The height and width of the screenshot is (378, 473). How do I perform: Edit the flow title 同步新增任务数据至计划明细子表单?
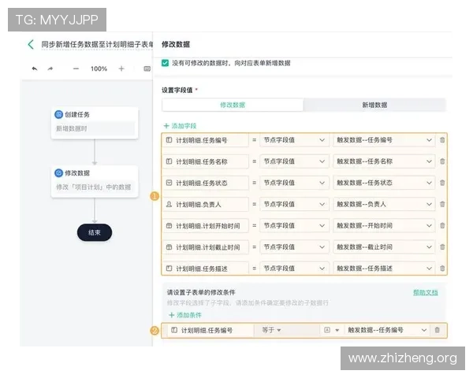click(x=97, y=45)
